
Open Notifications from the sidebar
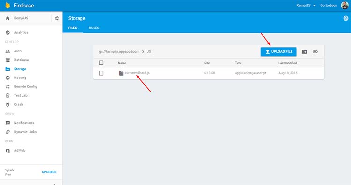click(x=24, y=123)
